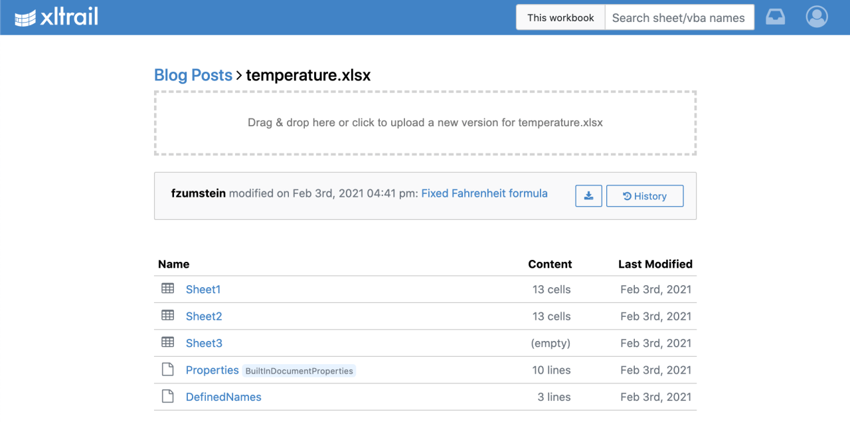Viewport: 850px width, 422px height.
Task: Open Sheet1 from the list
Action: pyautogui.click(x=203, y=289)
